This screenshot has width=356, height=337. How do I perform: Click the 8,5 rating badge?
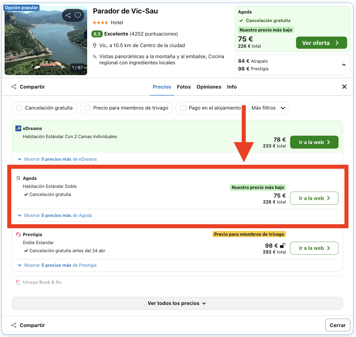pyautogui.click(x=97, y=34)
